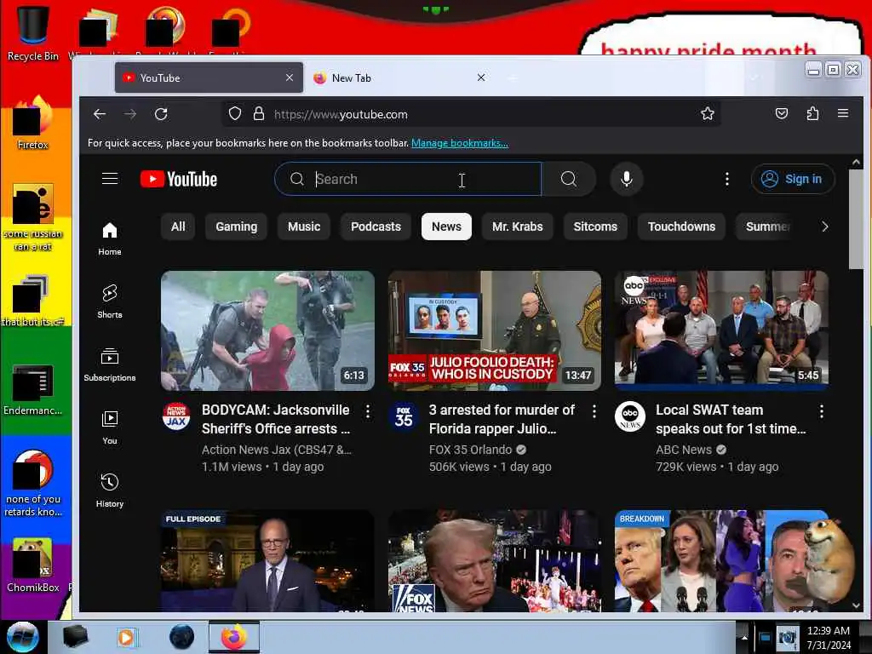
Task: Click Firefox icon in the taskbar
Action: click(x=234, y=637)
